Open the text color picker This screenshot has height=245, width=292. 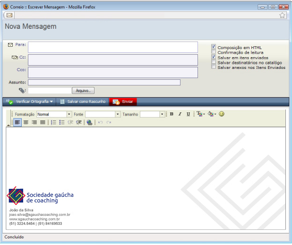pyautogui.click(x=200, y=114)
